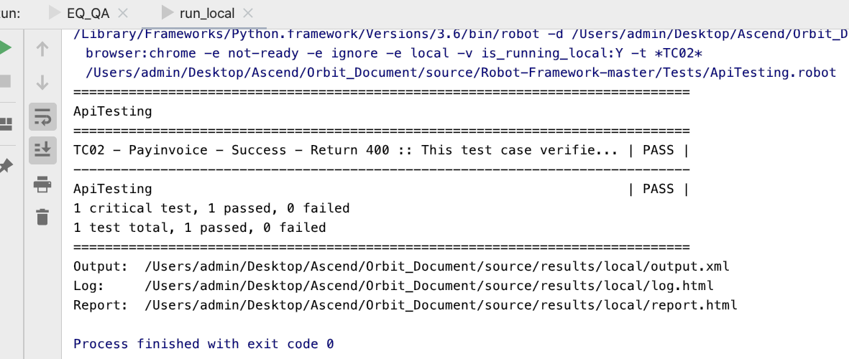The height and width of the screenshot is (359, 849).
Task: Open the output.xml file path link
Action: tap(437, 266)
